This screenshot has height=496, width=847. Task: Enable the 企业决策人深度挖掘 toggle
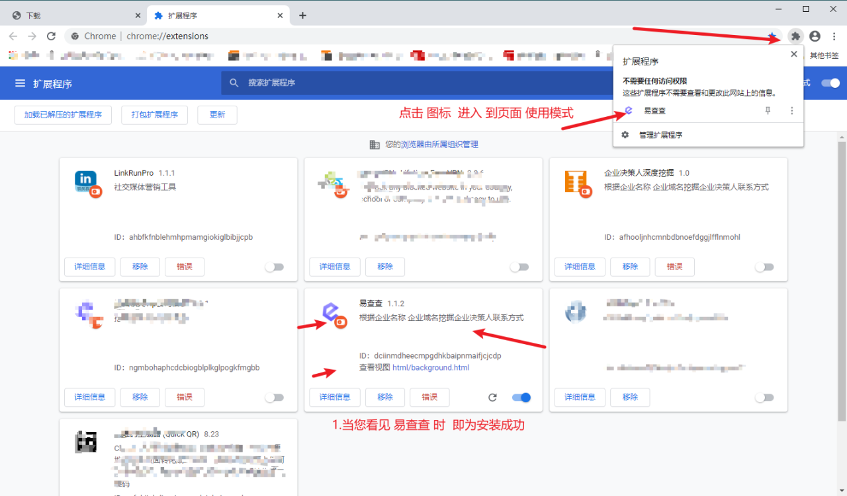(x=764, y=267)
